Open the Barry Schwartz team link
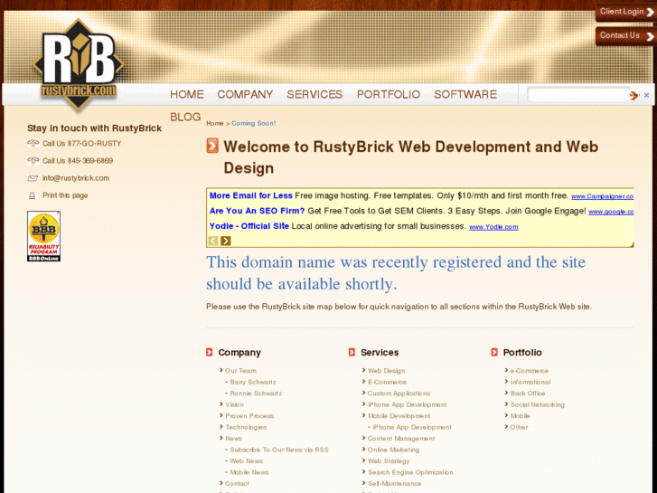The width and height of the screenshot is (657, 493). pos(253,382)
